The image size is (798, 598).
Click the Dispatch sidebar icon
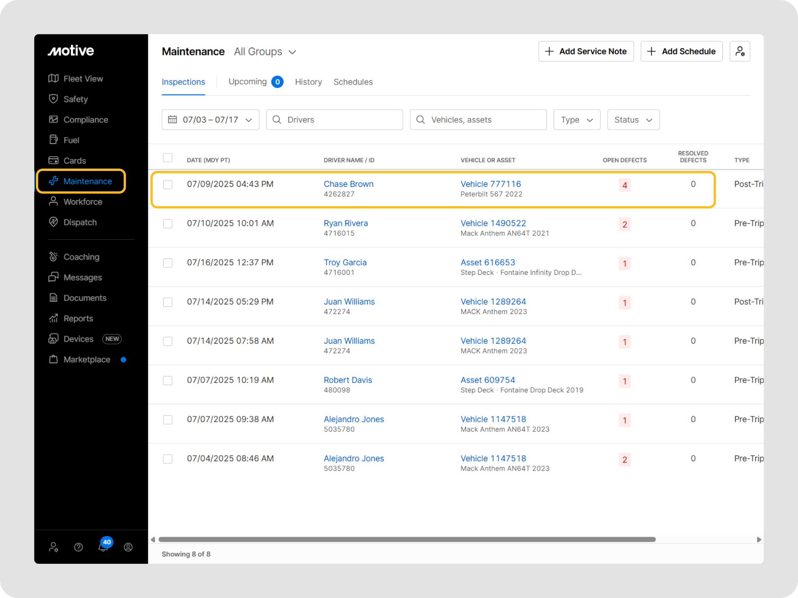click(53, 222)
